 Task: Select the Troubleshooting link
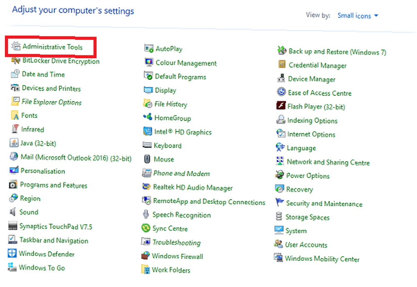click(176, 242)
